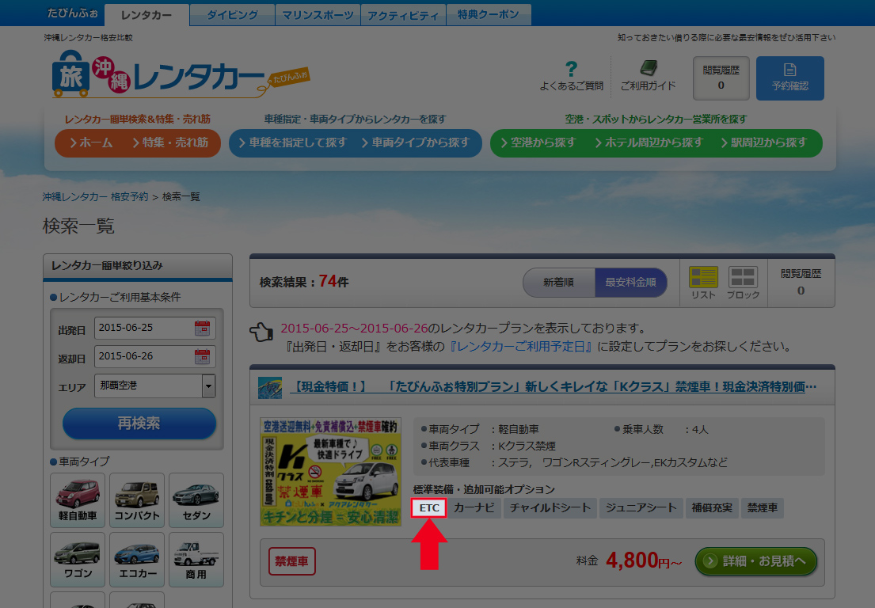The height and width of the screenshot is (608, 875).
Task: Select the ワゴン vehicle type
Action: (78, 560)
